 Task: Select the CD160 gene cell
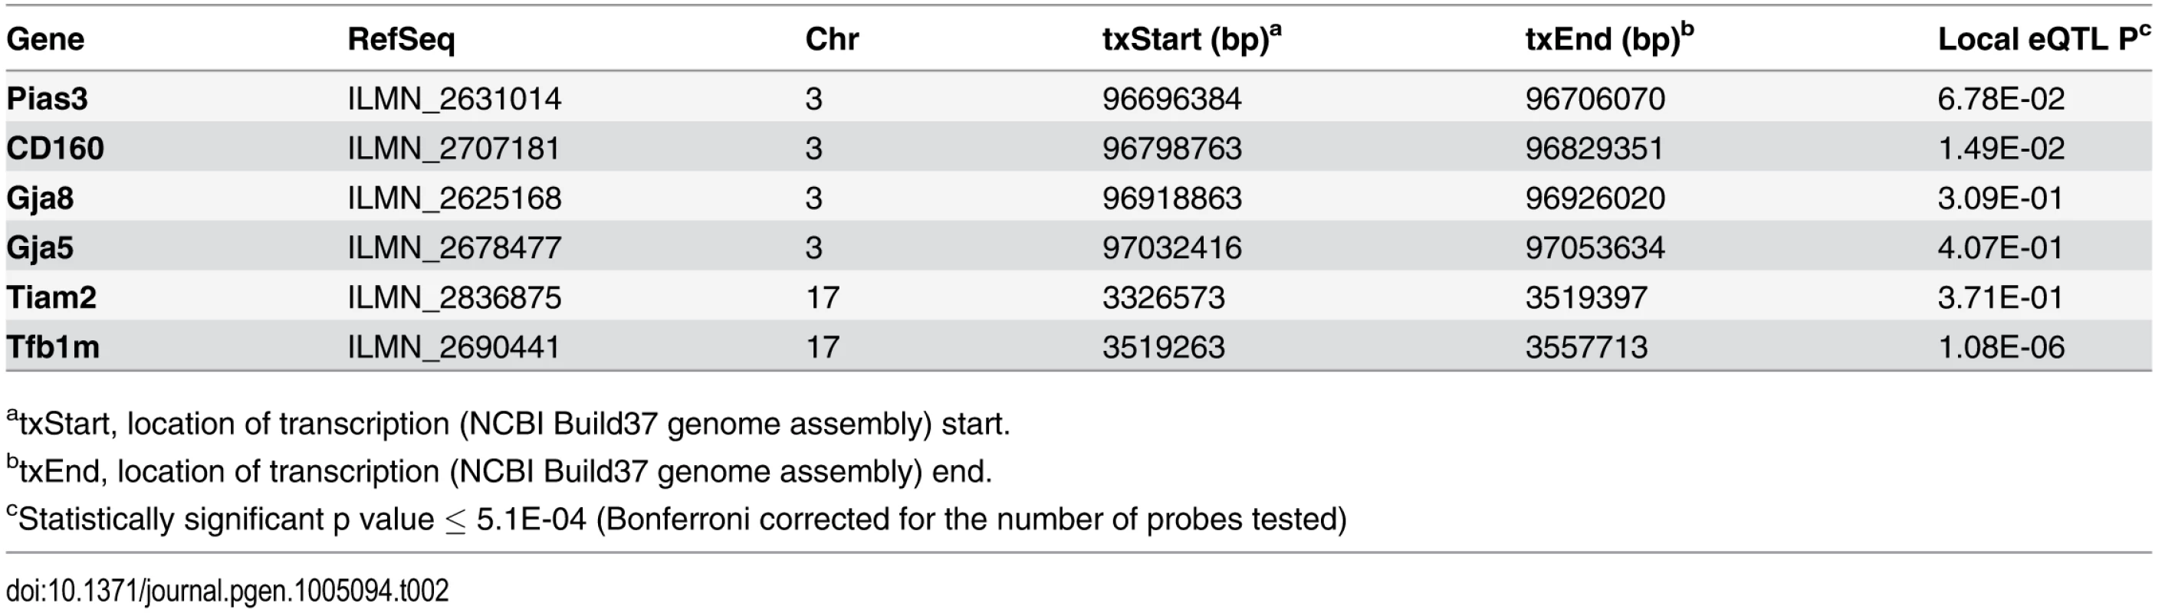coord(55,148)
